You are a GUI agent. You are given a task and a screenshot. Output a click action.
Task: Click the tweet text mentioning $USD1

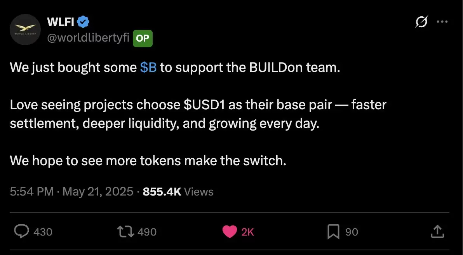[198, 114]
